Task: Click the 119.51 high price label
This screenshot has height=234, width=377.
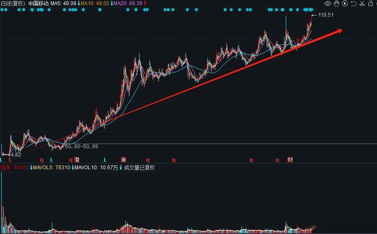Action: click(x=326, y=15)
